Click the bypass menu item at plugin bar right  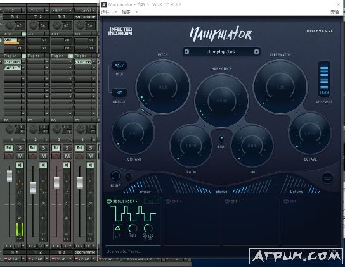coord(335,12)
